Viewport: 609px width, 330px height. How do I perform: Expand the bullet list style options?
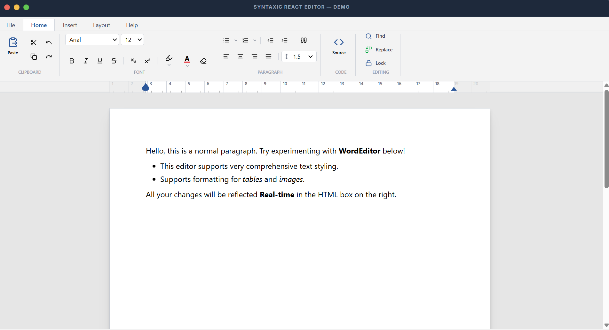tap(236, 41)
